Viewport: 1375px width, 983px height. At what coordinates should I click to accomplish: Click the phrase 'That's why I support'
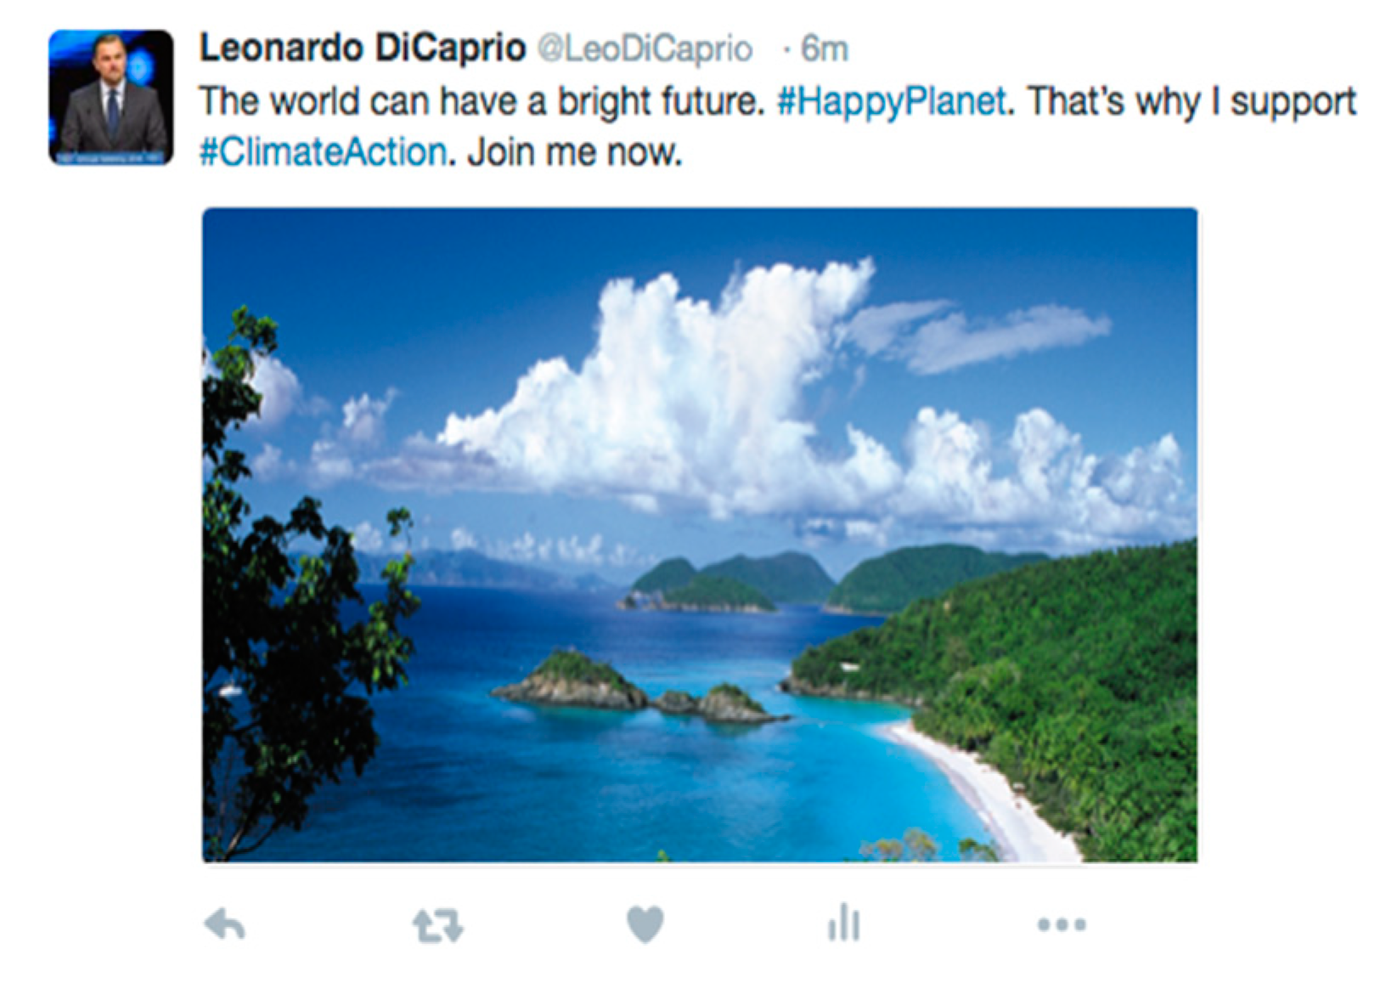1192,102
